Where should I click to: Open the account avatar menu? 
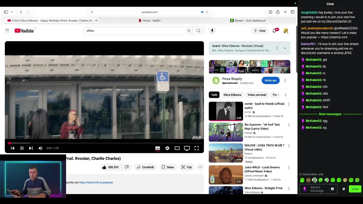pyautogui.click(x=286, y=31)
